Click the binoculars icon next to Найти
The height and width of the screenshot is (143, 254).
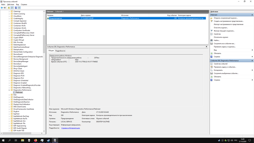coord(212,41)
